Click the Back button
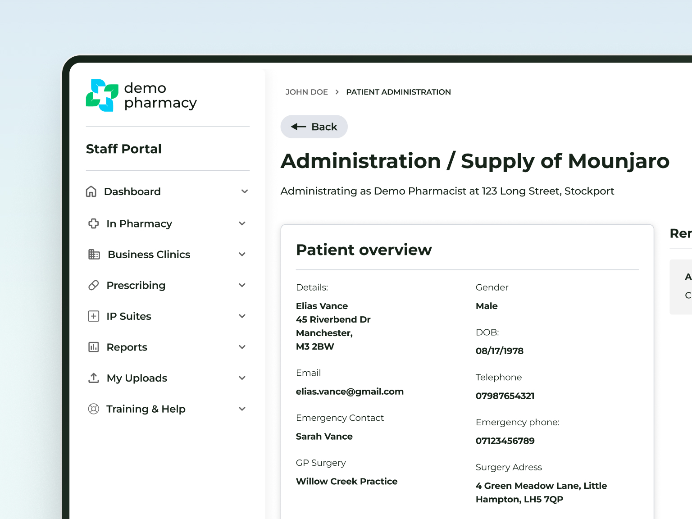692x519 pixels. pos(314,127)
